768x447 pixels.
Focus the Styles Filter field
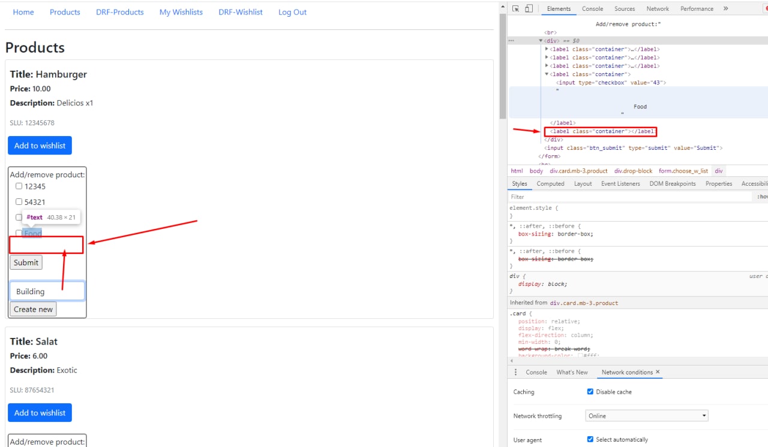click(x=630, y=197)
